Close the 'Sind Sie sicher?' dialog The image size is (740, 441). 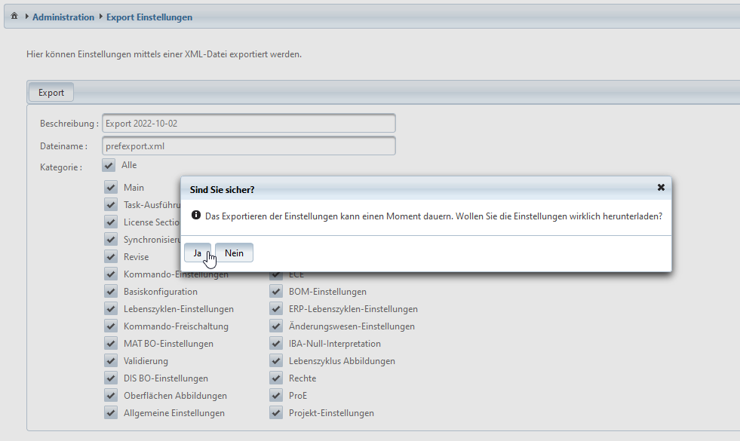point(661,188)
